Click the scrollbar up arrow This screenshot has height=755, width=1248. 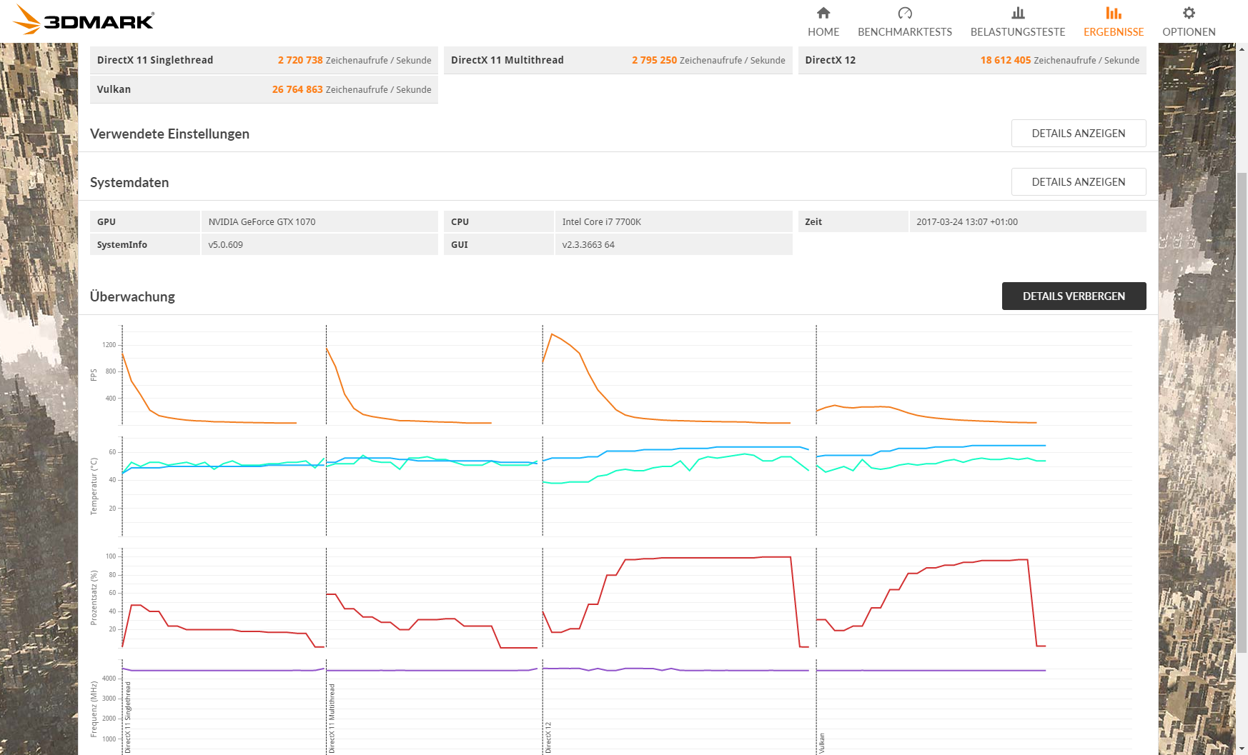tap(1242, 49)
